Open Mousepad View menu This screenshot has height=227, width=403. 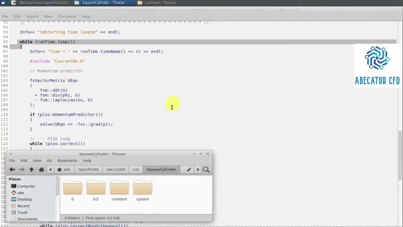[48, 16]
